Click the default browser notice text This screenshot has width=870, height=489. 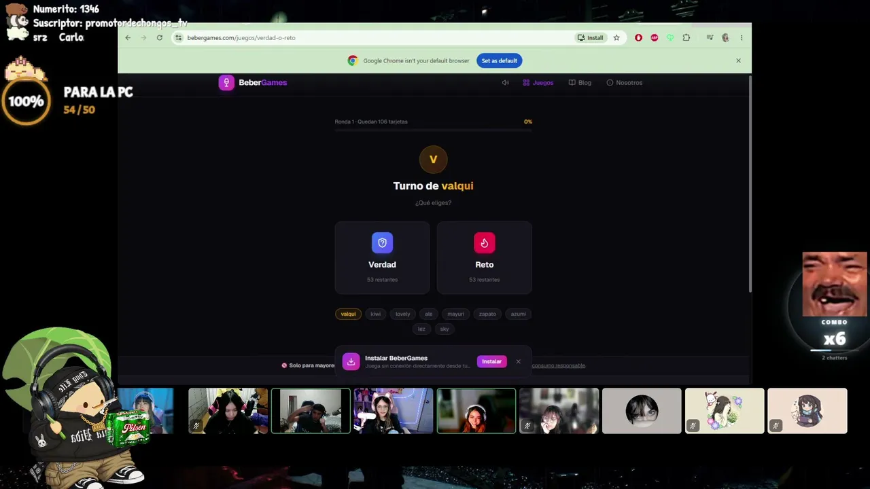click(x=416, y=60)
